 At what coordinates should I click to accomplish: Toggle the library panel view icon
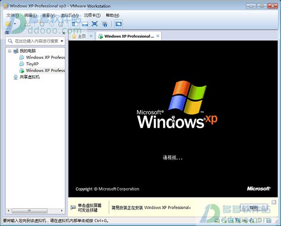[x=75, y=24]
